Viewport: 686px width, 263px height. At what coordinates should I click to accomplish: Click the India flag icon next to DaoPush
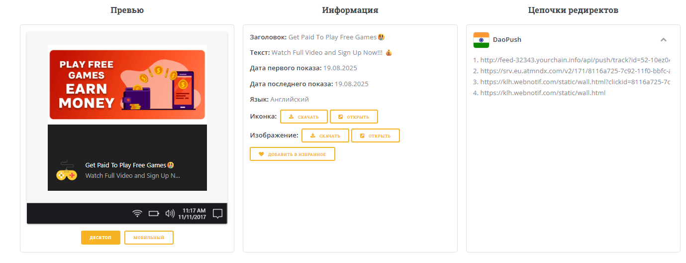(x=481, y=40)
